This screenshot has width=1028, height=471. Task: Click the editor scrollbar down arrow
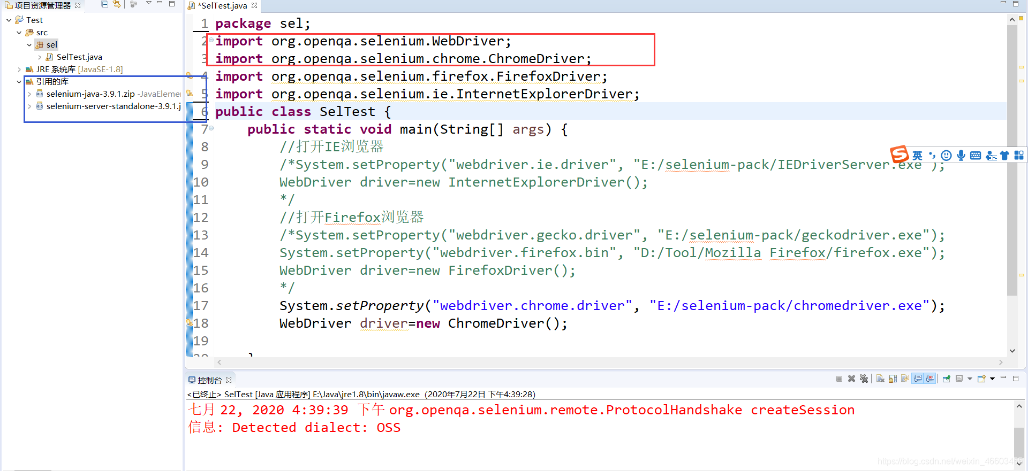point(1012,351)
